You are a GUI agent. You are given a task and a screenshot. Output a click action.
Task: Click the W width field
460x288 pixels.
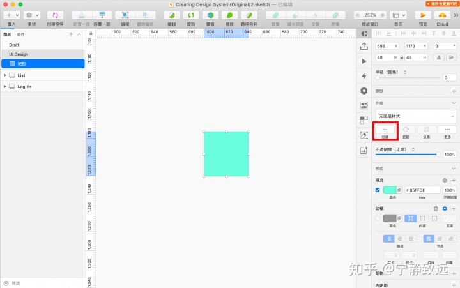(x=387, y=57)
